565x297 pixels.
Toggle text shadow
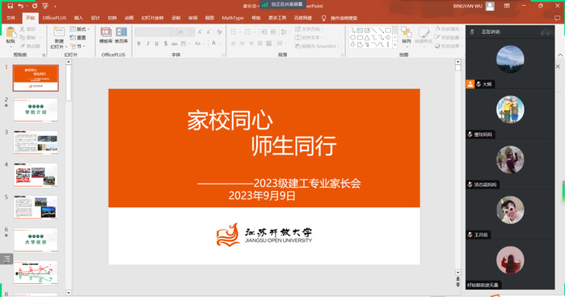(166, 44)
